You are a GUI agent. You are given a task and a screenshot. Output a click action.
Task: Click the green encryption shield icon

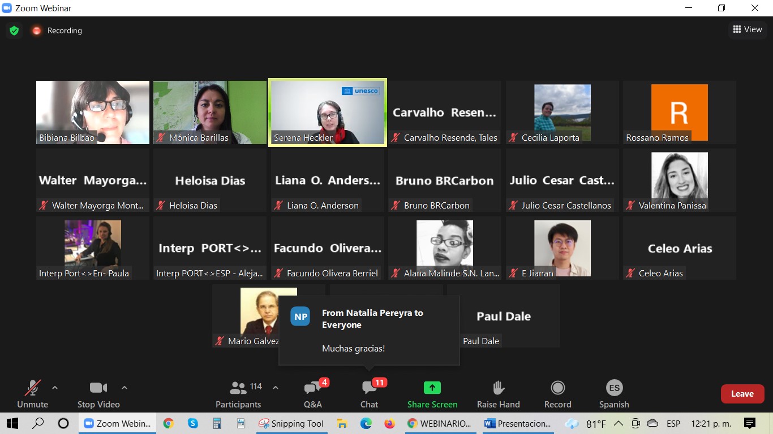coord(14,31)
